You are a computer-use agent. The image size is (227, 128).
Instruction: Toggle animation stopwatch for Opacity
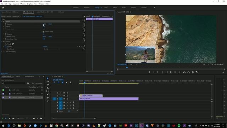[x=6, y=47]
